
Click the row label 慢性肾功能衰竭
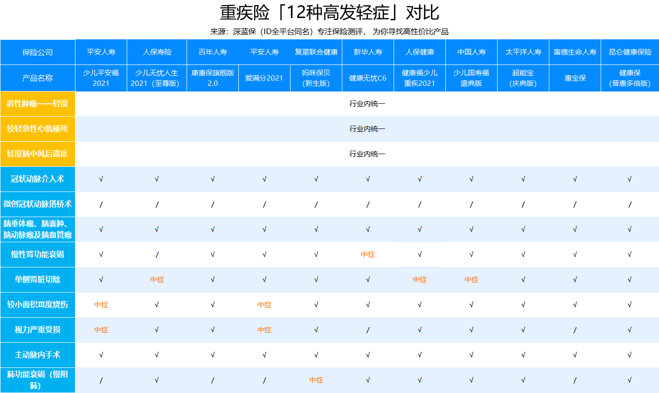38,255
